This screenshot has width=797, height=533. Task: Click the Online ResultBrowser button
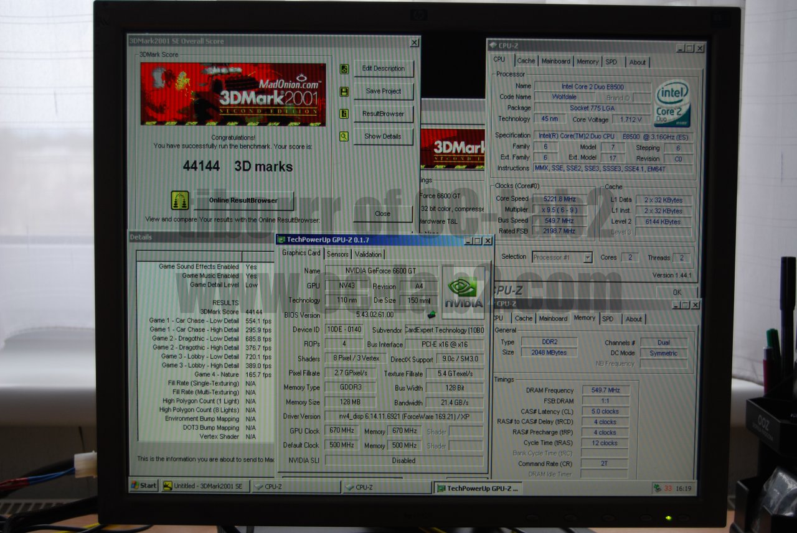click(x=243, y=201)
